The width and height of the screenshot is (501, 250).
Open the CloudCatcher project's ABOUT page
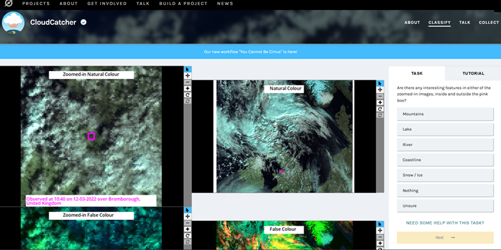pos(412,22)
